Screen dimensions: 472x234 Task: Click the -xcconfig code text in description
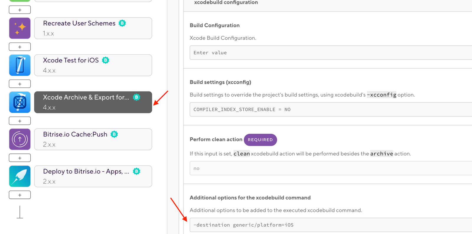coord(381,95)
